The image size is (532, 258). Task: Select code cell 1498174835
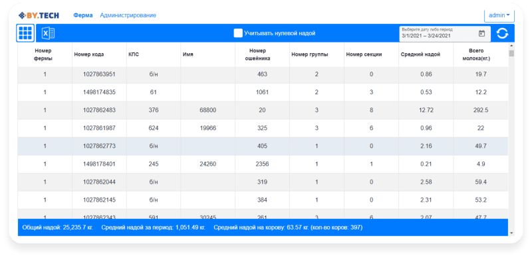coord(99,92)
